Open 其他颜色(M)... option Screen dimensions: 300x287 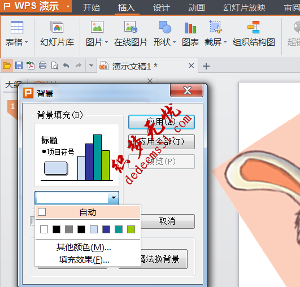84,247
